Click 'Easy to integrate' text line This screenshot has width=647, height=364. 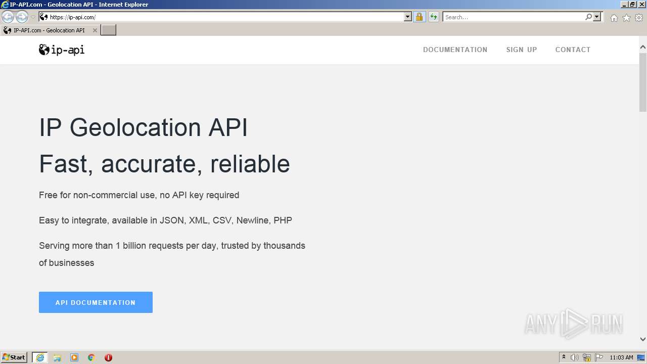[x=165, y=220]
